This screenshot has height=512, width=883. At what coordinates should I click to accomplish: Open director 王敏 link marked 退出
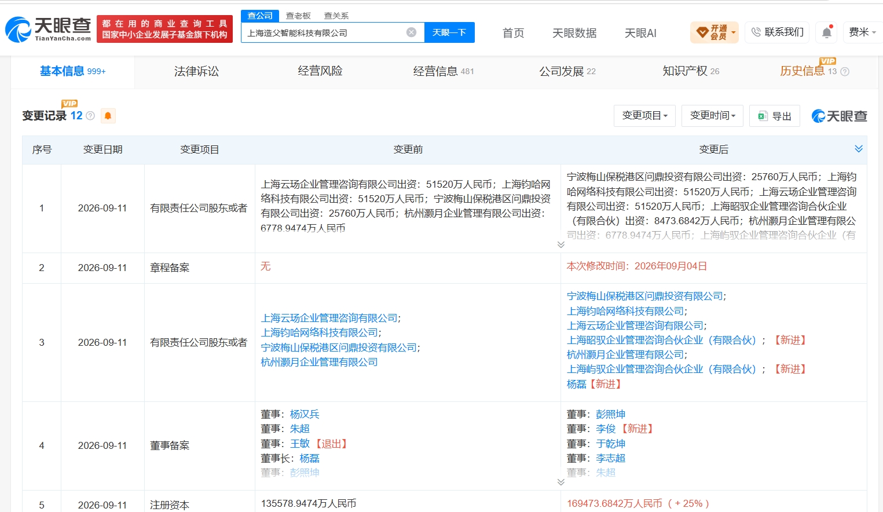300,444
